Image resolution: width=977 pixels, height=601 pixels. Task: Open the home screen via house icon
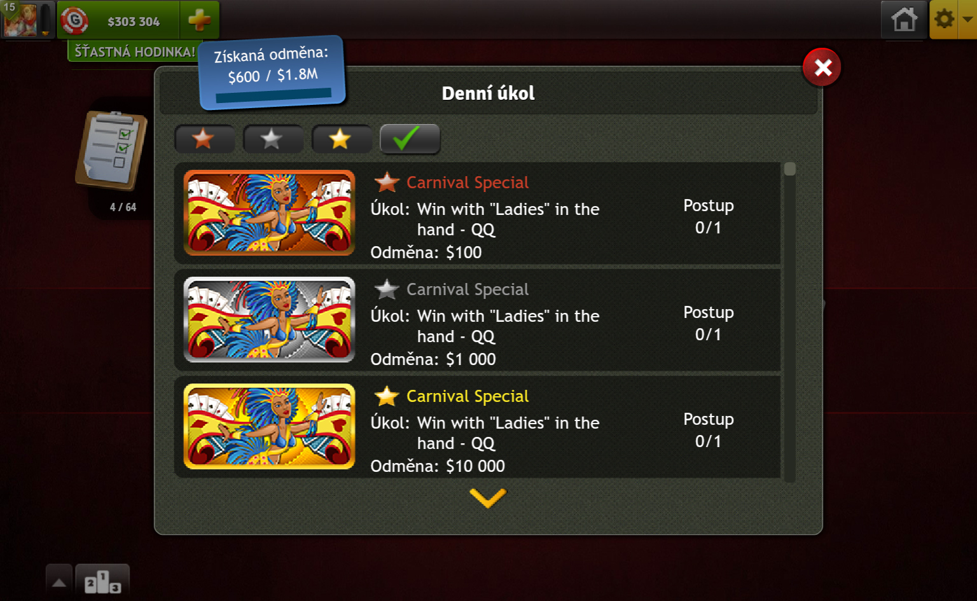point(904,19)
